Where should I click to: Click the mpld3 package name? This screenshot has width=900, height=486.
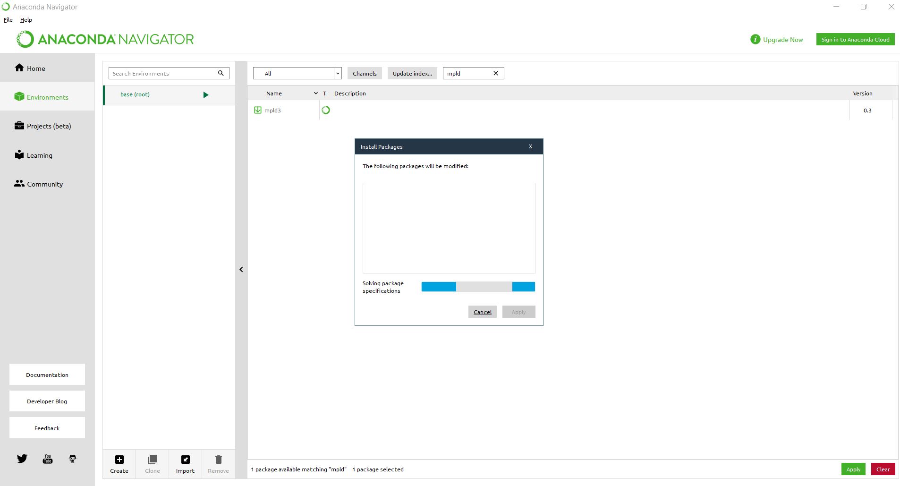point(272,111)
